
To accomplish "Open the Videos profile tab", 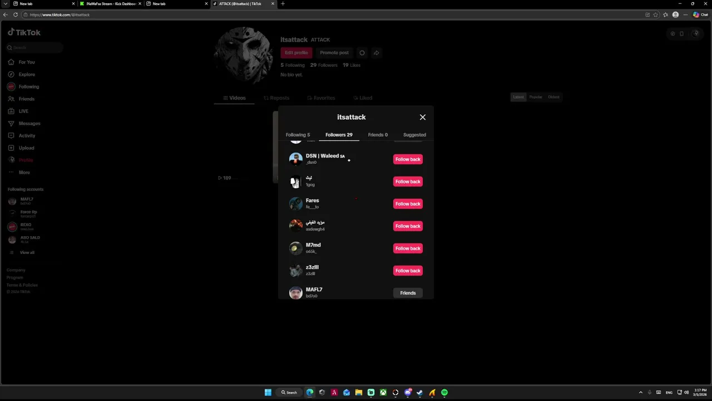I will [x=234, y=98].
